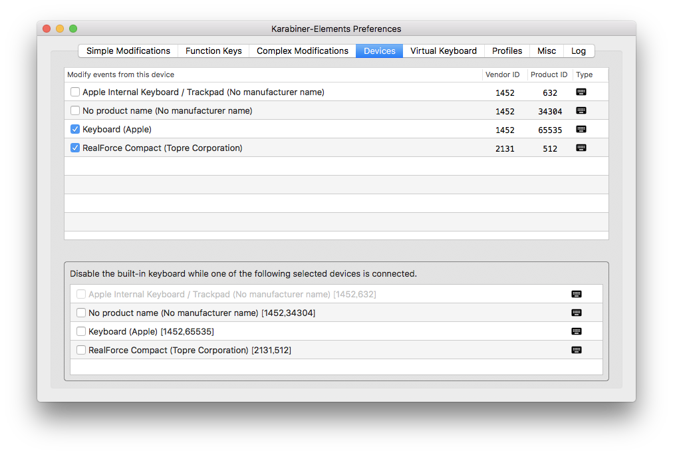The height and width of the screenshot is (455, 673).
Task: Zoom window with the green button
Action: click(73, 29)
